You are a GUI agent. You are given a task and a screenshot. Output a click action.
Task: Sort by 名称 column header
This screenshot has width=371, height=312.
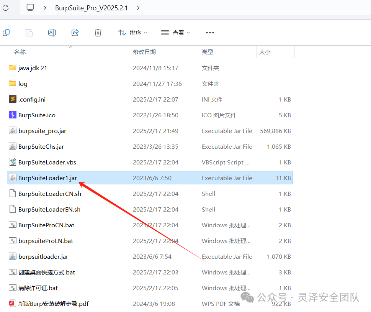(20, 52)
